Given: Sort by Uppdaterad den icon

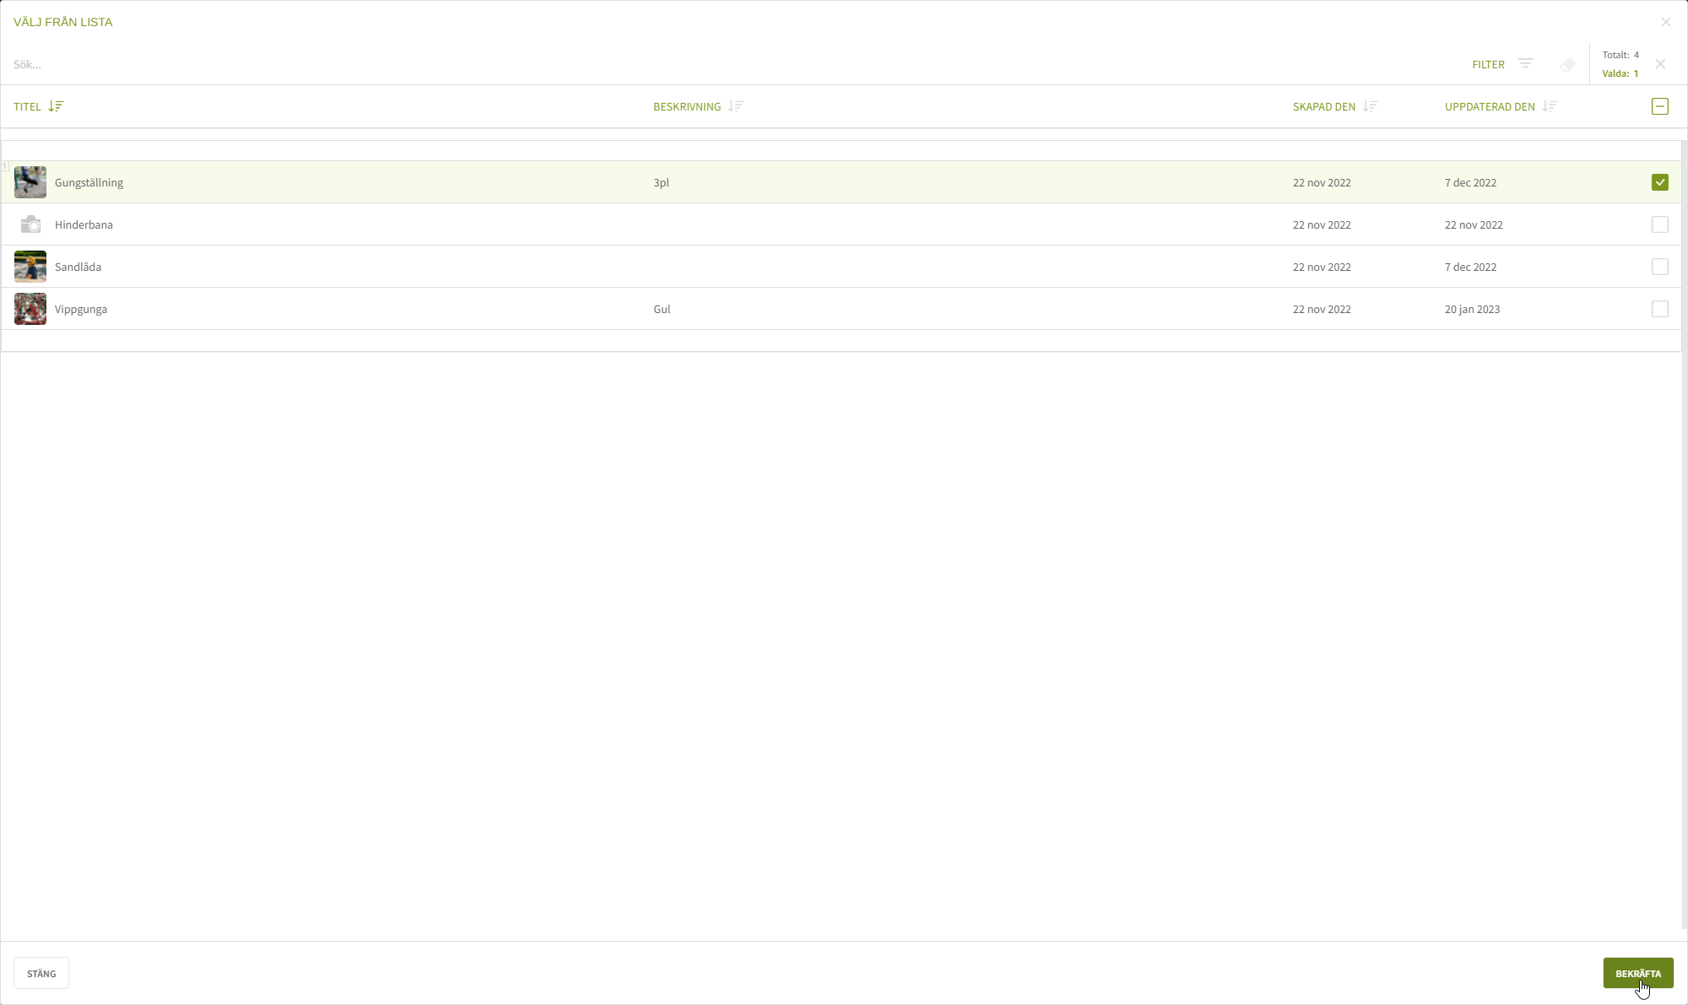Looking at the screenshot, I should (x=1550, y=106).
